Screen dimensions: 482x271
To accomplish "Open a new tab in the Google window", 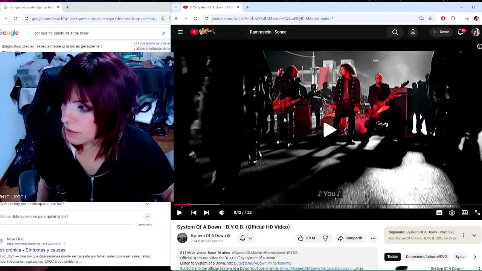I will 67,7.
